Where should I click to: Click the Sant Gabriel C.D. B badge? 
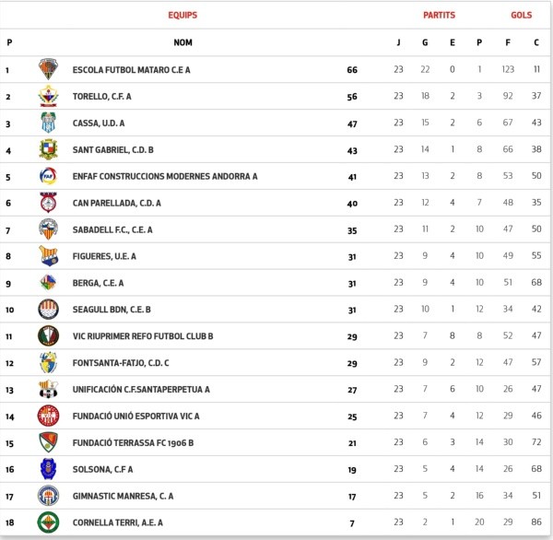point(48,149)
